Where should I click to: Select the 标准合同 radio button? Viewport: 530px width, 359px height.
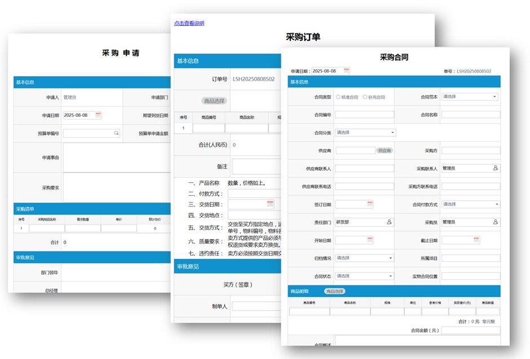(338, 97)
